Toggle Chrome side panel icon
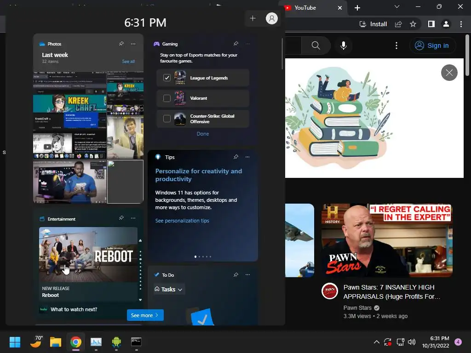The height and width of the screenshot is (353, 471). 431,24
